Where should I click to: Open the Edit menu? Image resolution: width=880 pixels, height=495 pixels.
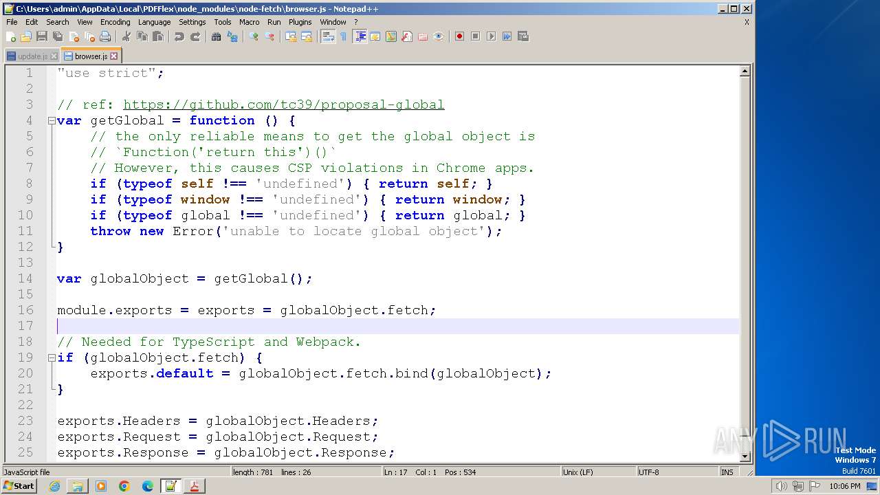(32, 22)
